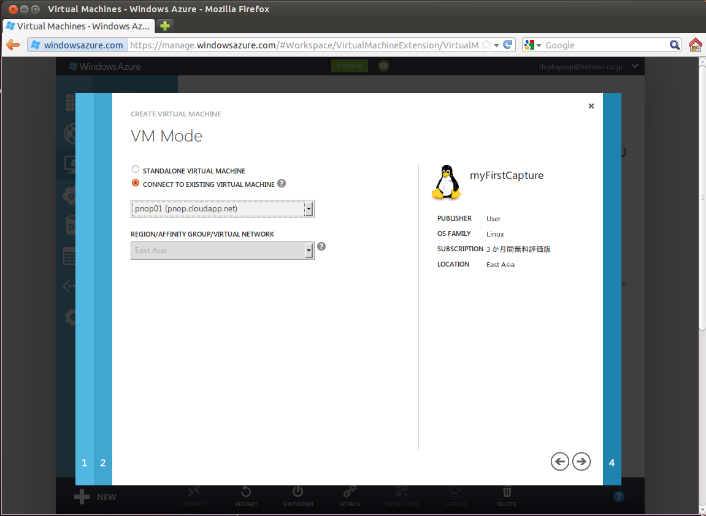Click the Google search field
The height and width of the screenshot is (516, 706).
[x=605, y=45]
